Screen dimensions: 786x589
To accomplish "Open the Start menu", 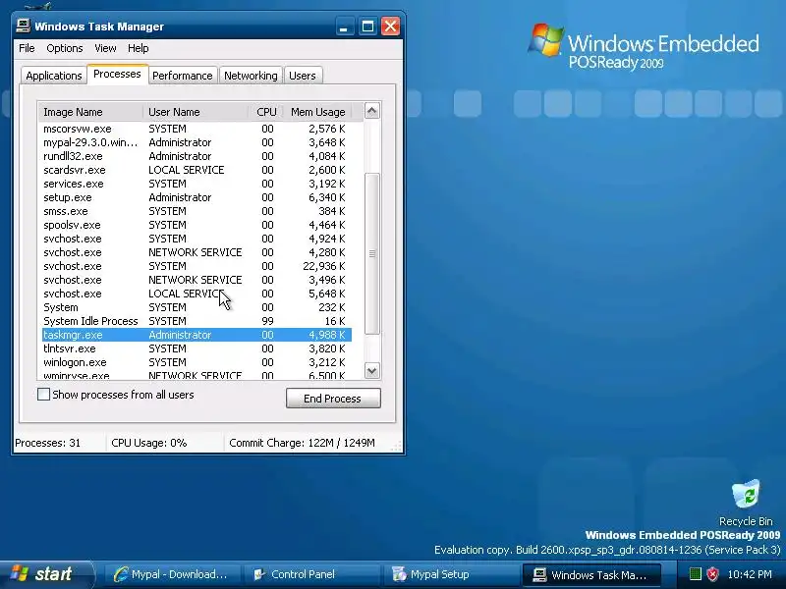I will coord(46,574).
